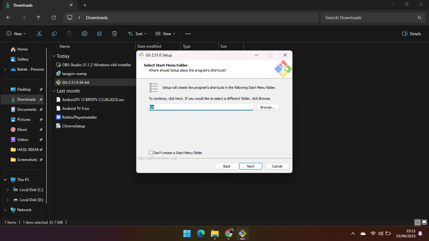Viewport: 429px width, 241px height.
Task: Open the Sort dropdown menu
Action: tap(137, 34)
